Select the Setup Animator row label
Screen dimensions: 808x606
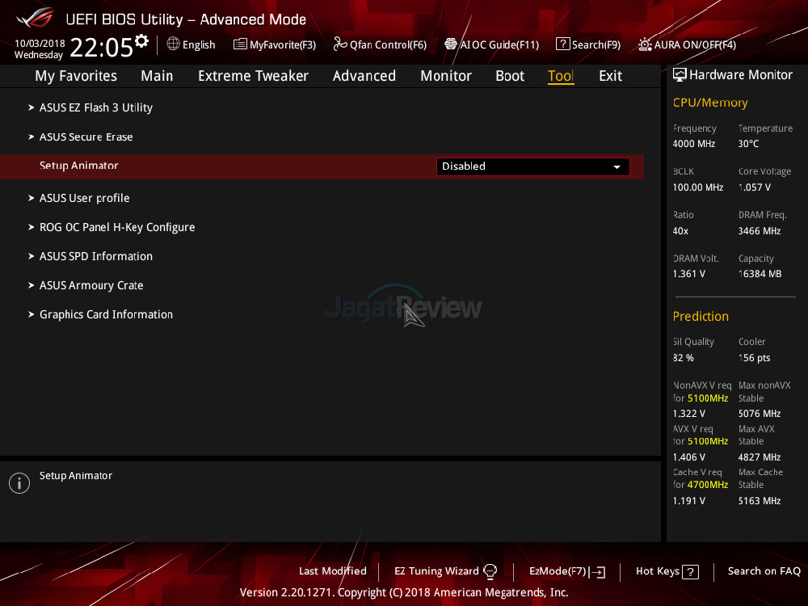(79, 166)
